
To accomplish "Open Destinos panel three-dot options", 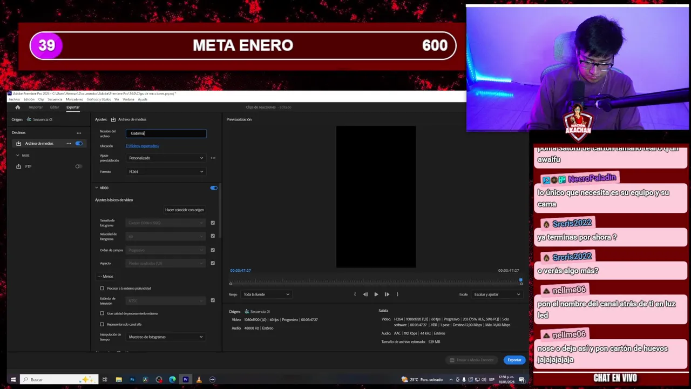I will click(x=79, y=133).
